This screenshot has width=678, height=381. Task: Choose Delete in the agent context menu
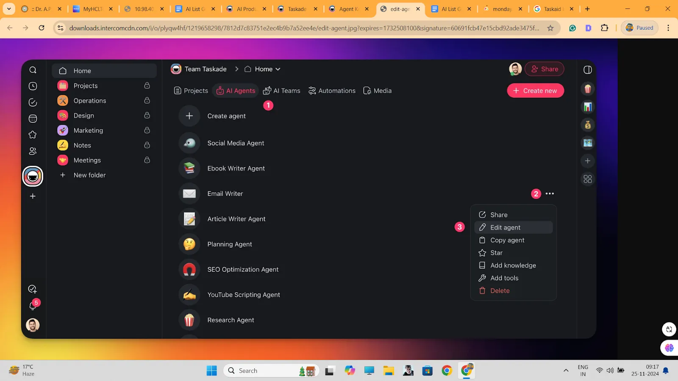coord(514,291)
